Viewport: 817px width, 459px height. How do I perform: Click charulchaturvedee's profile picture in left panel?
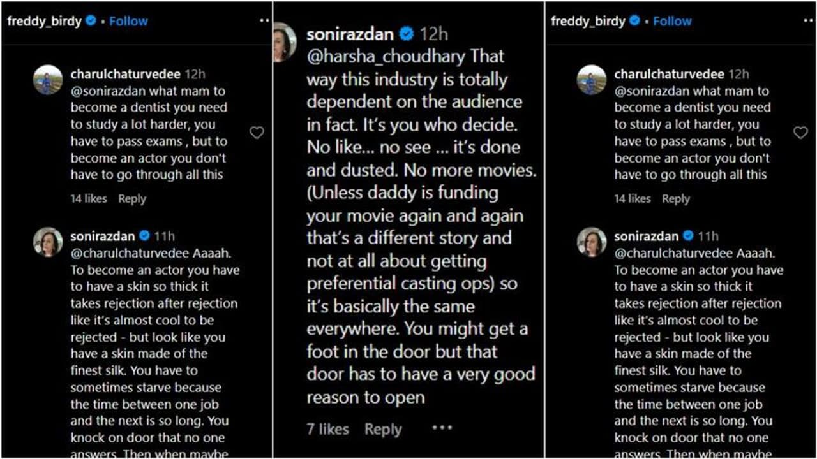[48, 80]
